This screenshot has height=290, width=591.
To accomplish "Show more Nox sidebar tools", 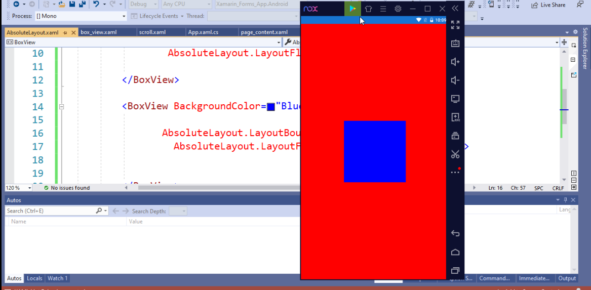I will pyautogui.click(x=455, y=172).
